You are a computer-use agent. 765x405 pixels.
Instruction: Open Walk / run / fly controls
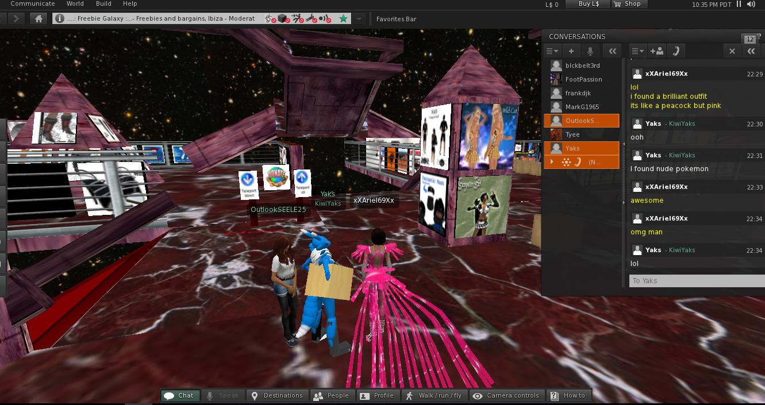click(434, 395)
